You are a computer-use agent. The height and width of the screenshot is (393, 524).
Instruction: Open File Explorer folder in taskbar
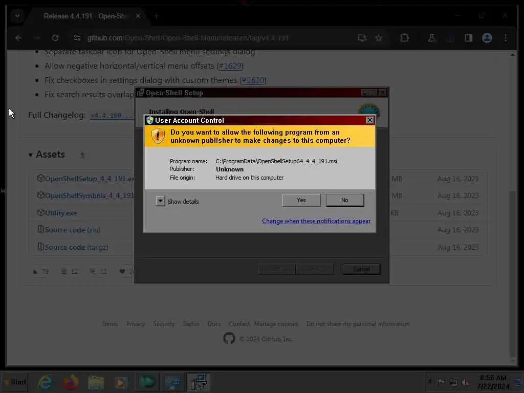pos(96,382)
